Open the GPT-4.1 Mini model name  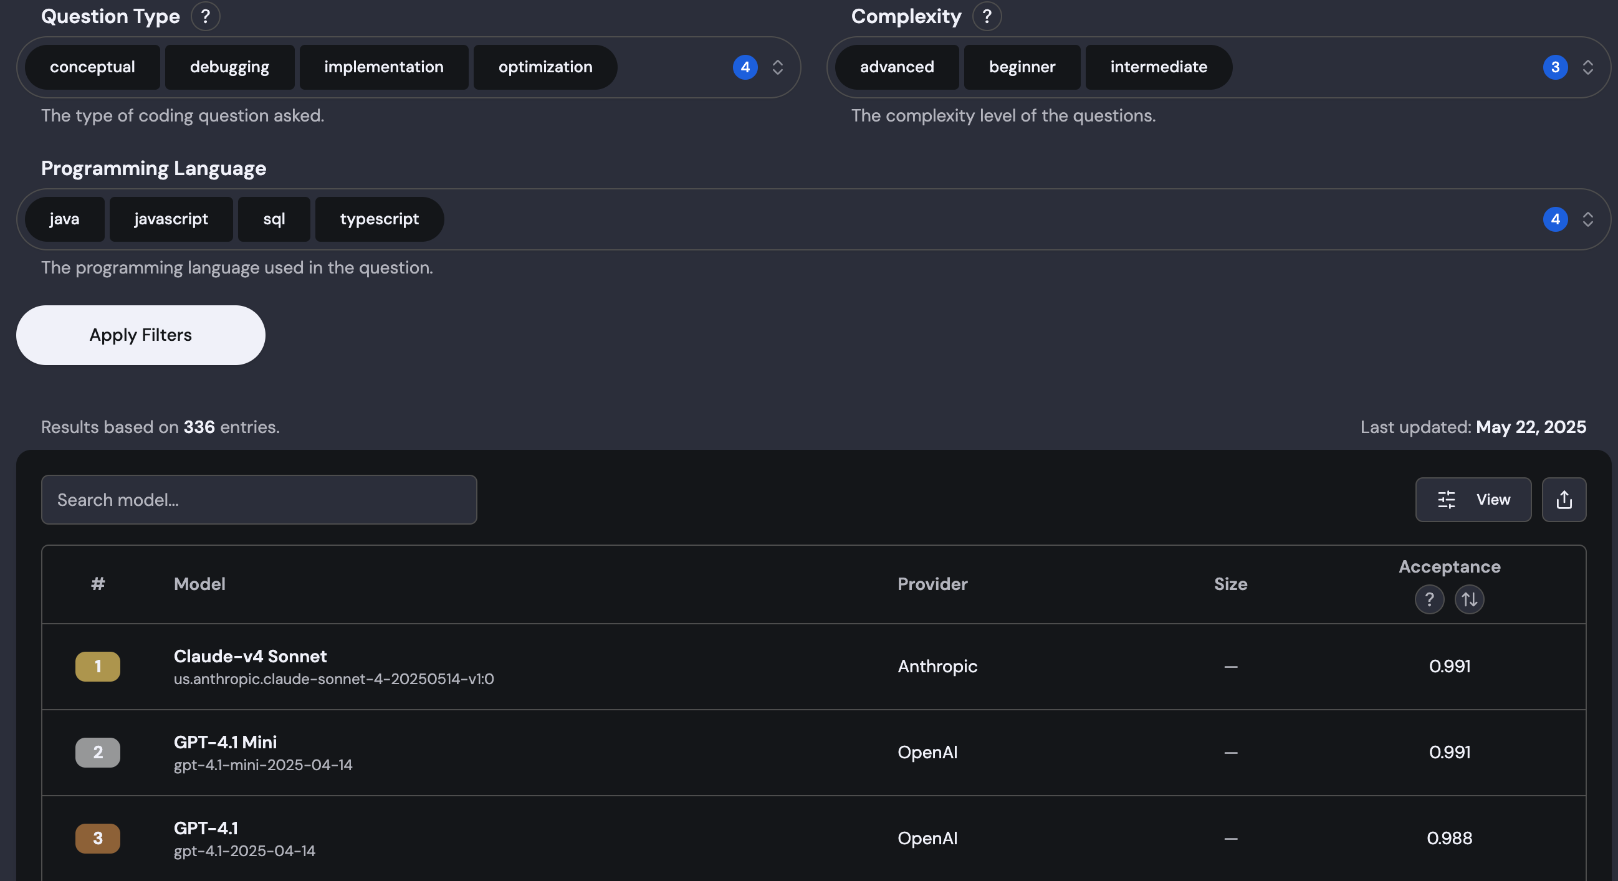[x=226, y=742]
